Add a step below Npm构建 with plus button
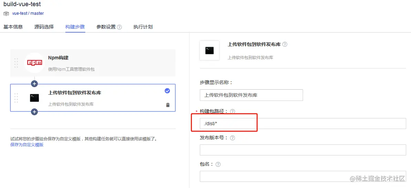Image resolution: width=411 pixels, height=188 pixels. 34,84
